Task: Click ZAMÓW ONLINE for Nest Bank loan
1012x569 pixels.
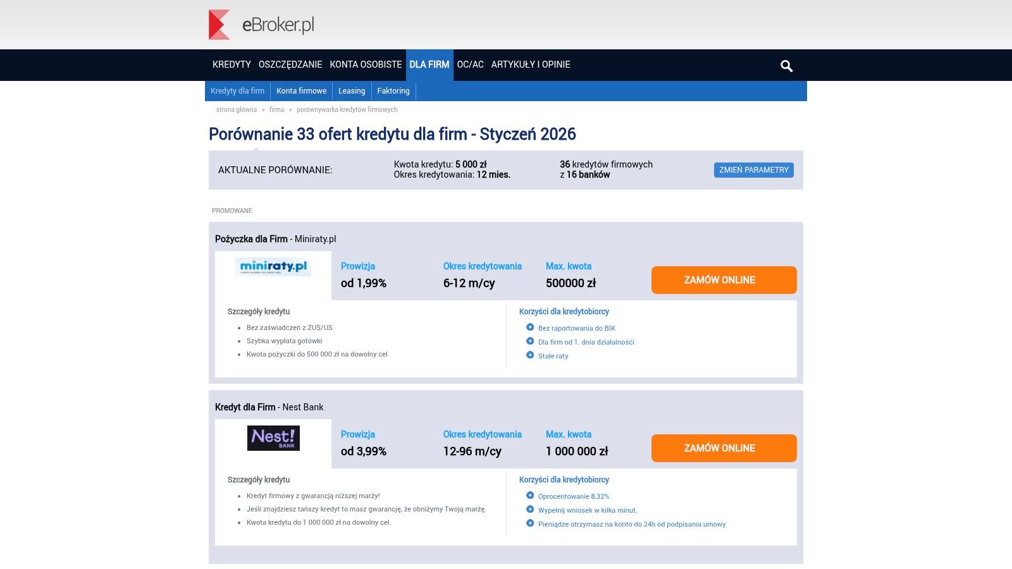Action: pos(724,448)
